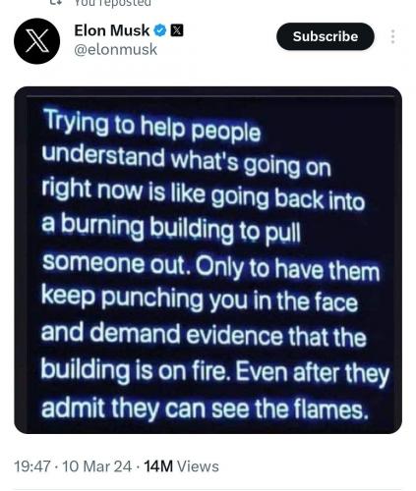Click the @elonmusk handle
Image resolution: width=416 pixels, height=491 pixels.
116,50
